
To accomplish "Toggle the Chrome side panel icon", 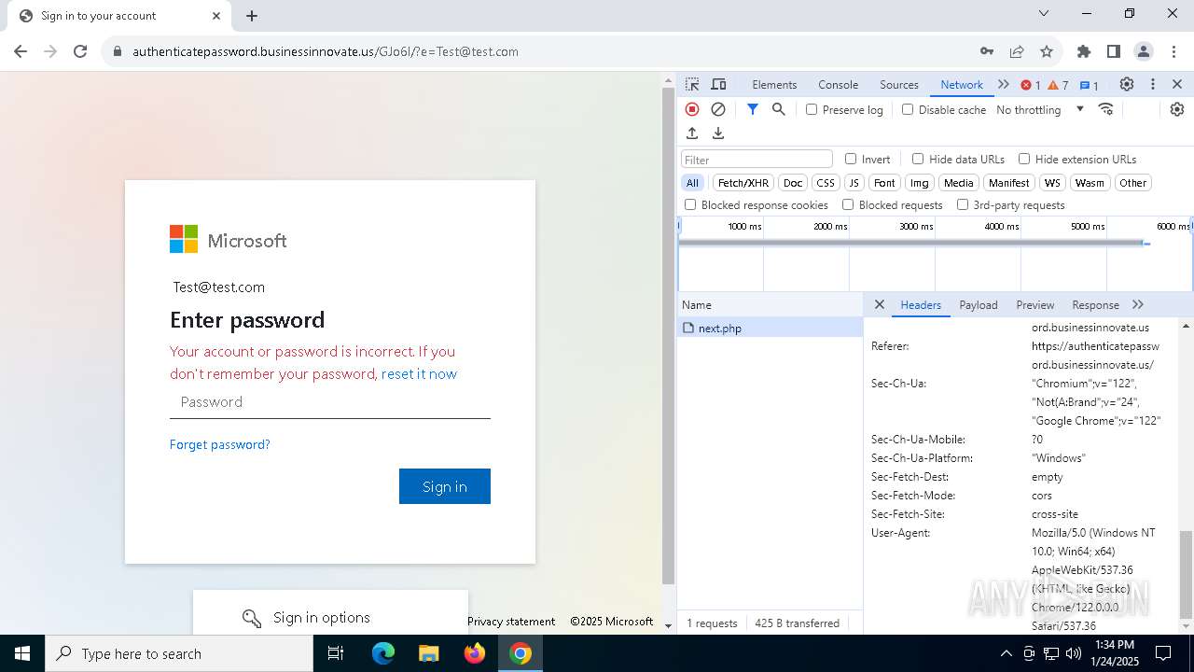I will 1114,51.
